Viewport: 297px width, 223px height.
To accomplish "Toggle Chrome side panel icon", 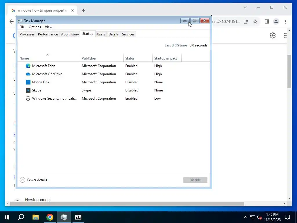I will (x=267, y=21).
